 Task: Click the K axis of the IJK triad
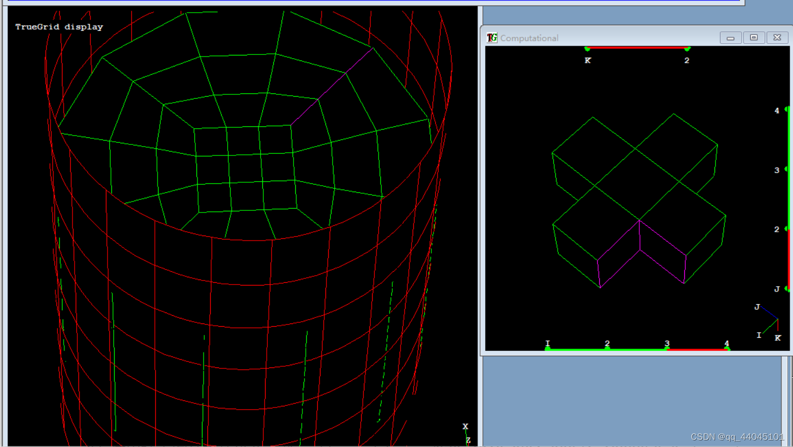click(778, 337)
